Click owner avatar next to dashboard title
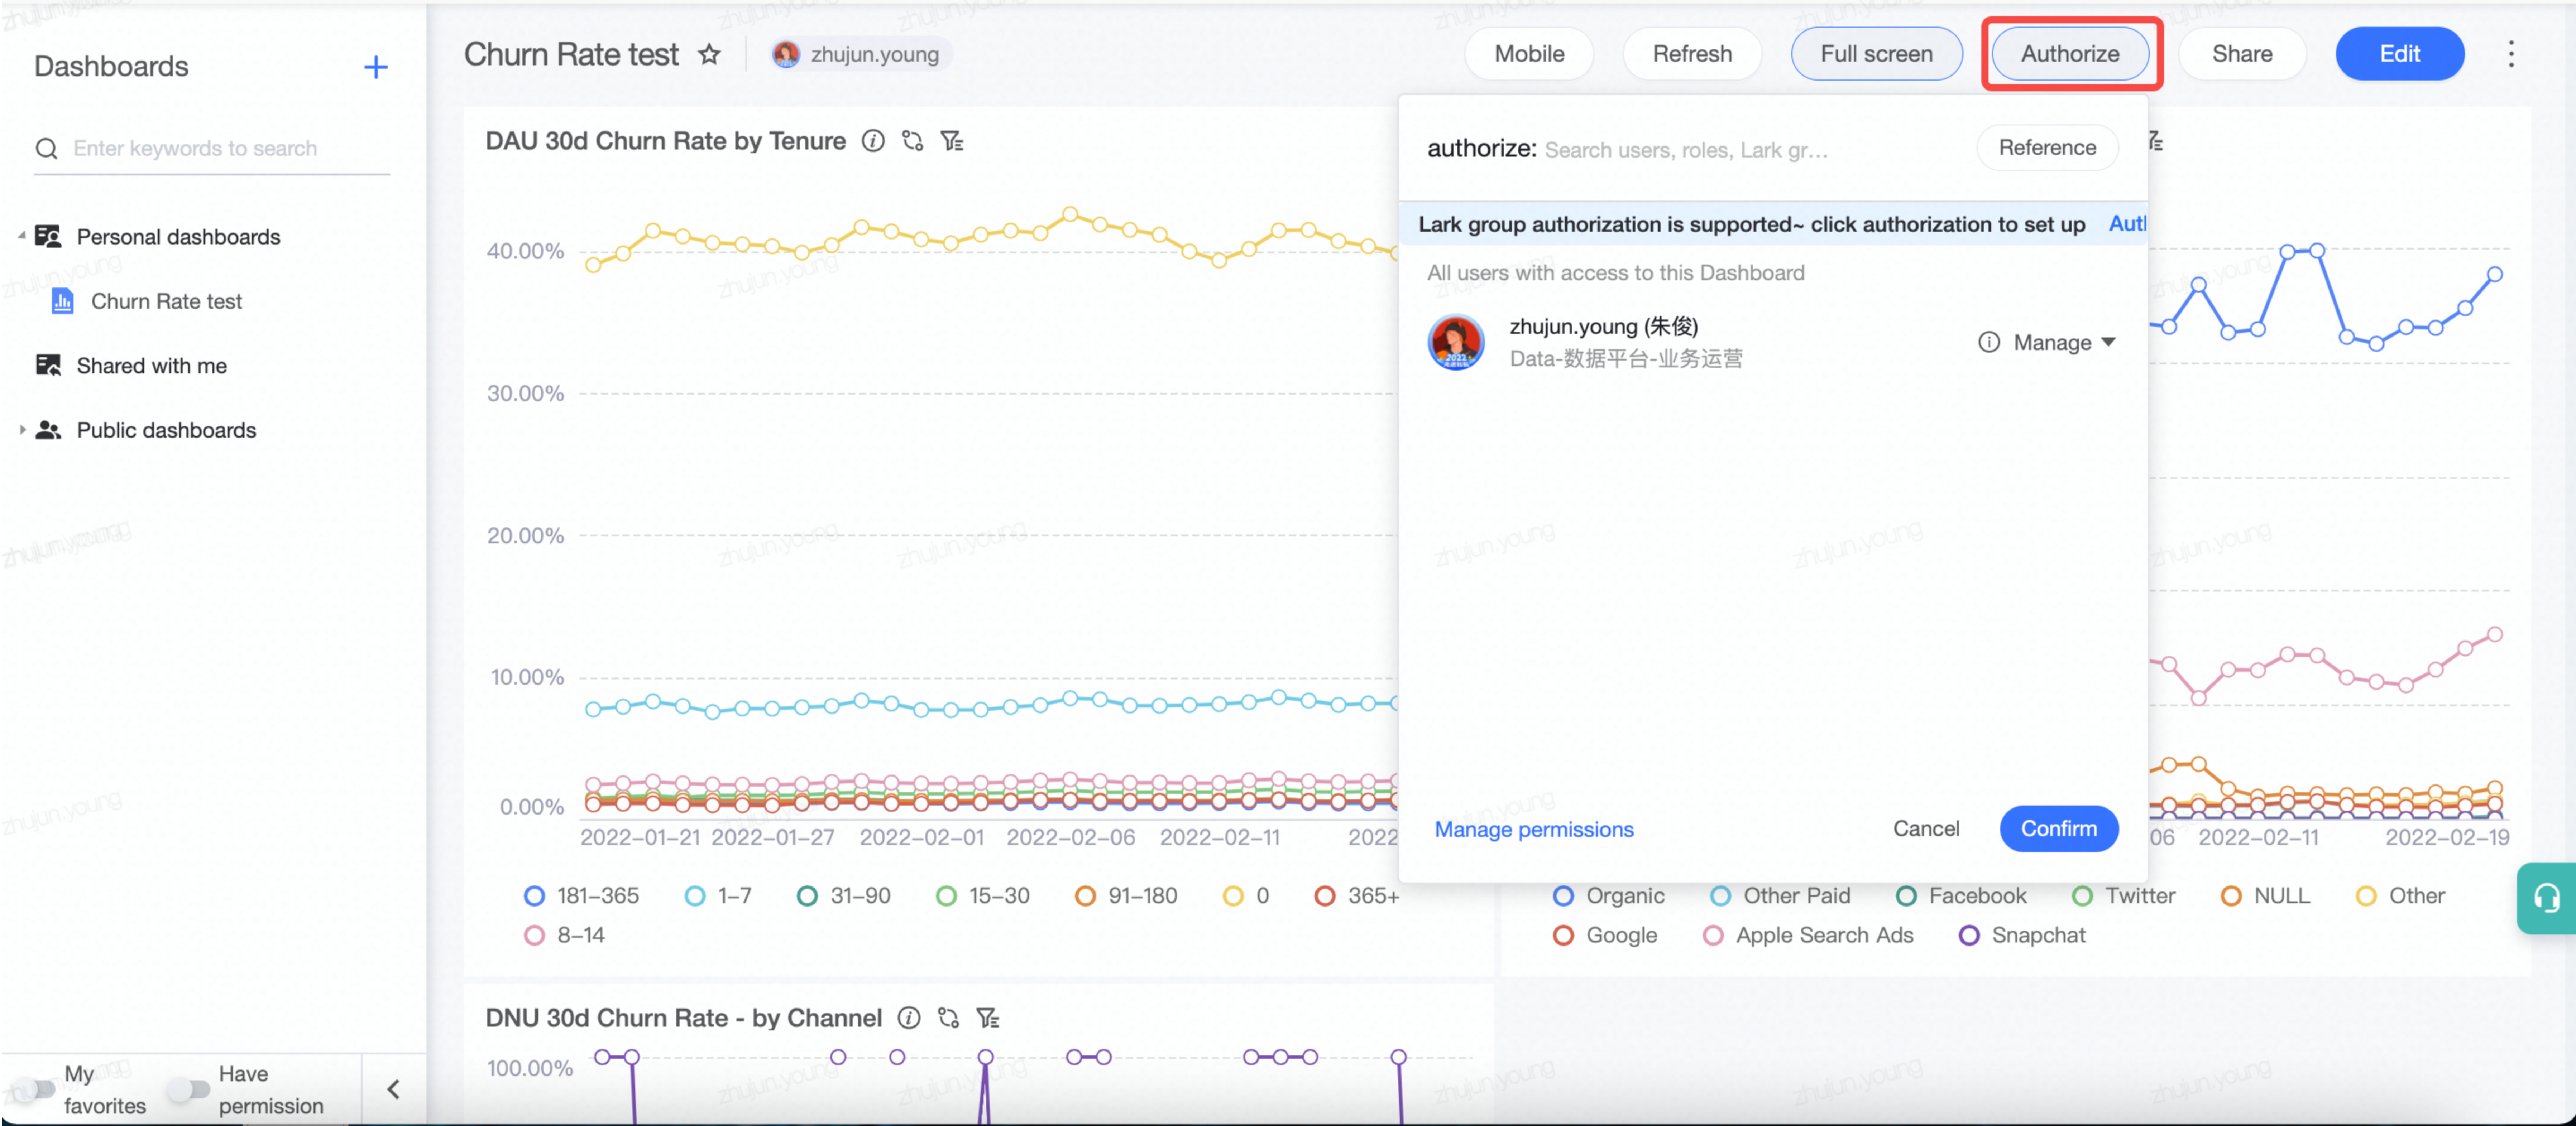The image size is (2576, 1126). click(x=786, y=54)
